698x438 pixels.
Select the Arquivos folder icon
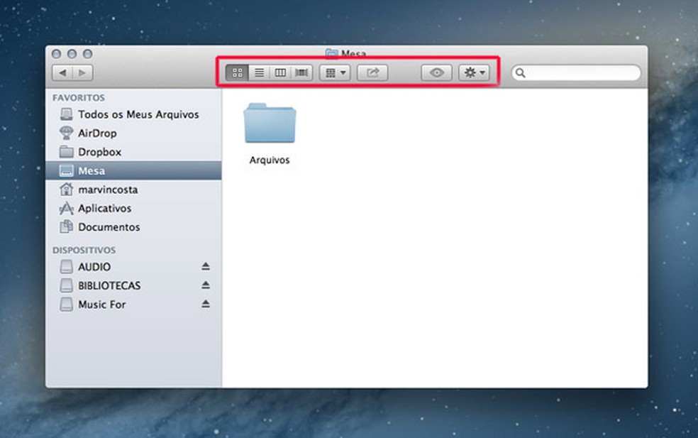[270, 124]
